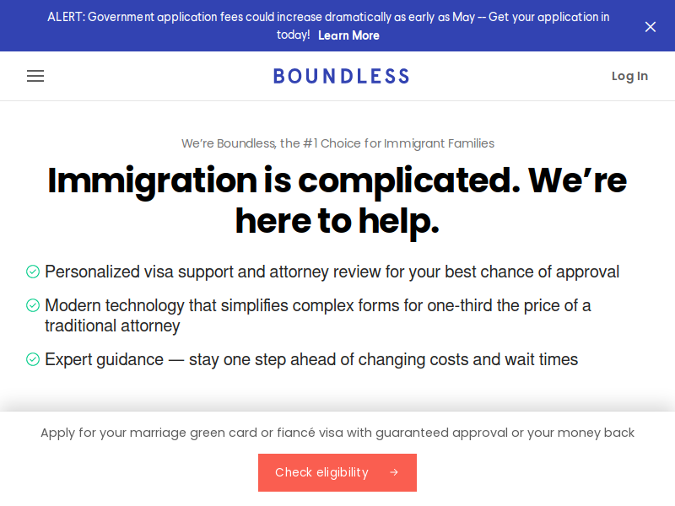Dismiss the government fees alert banner
The image size is (675, 506).
[x=650, y=27]
